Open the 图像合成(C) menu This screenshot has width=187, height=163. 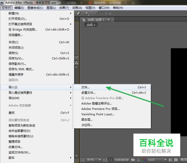tap(35, 8)
